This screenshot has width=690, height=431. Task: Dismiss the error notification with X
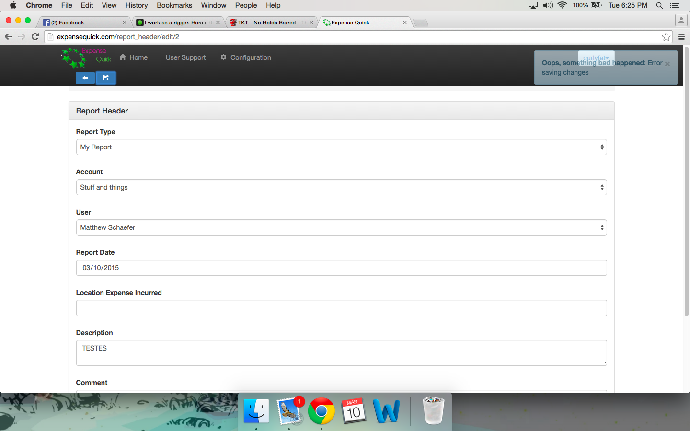click(667, 64)
